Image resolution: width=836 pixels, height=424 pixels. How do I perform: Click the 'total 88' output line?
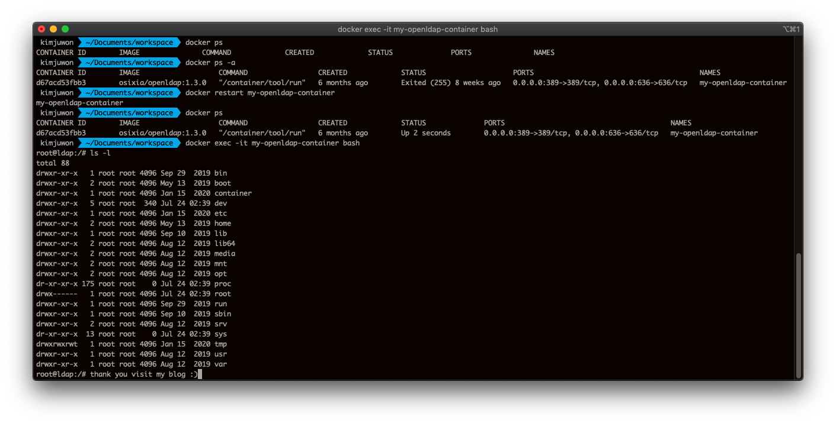click(x=53, y=163)
